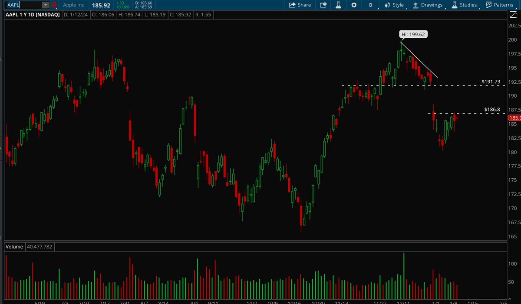
Task: Click the Low value L: 185.19
Action: click(155, 15)
